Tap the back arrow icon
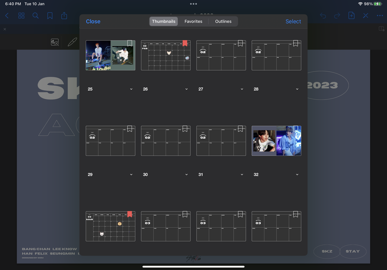This screenshot has height=270, width=387. pyautogui.click(x=7, y=16)
